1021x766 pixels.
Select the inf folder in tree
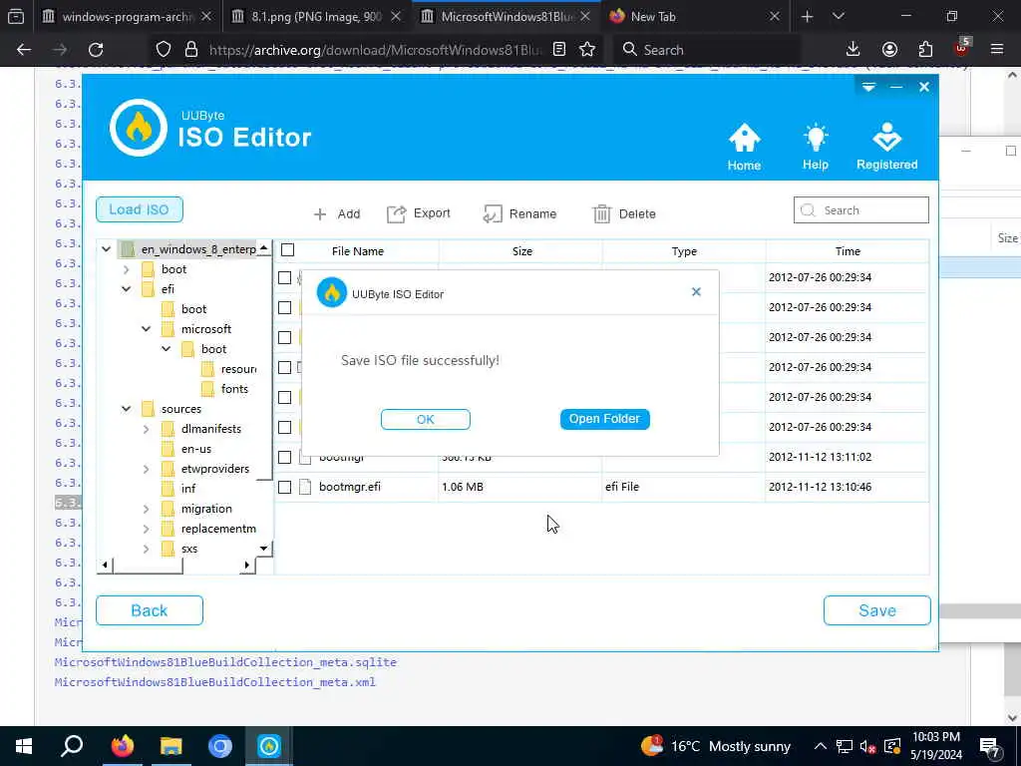(188, 489)
